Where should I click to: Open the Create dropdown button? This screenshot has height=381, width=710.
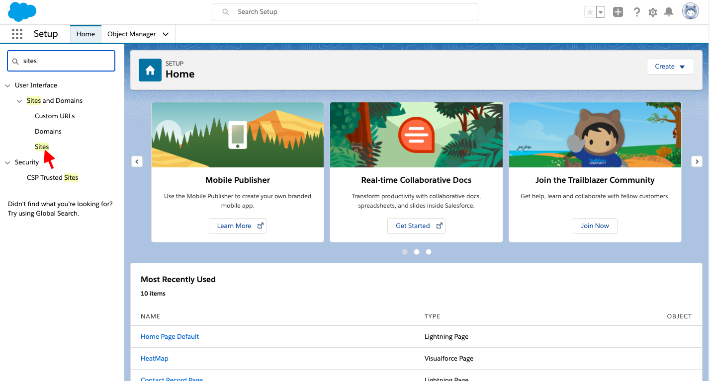coord(670,67)
